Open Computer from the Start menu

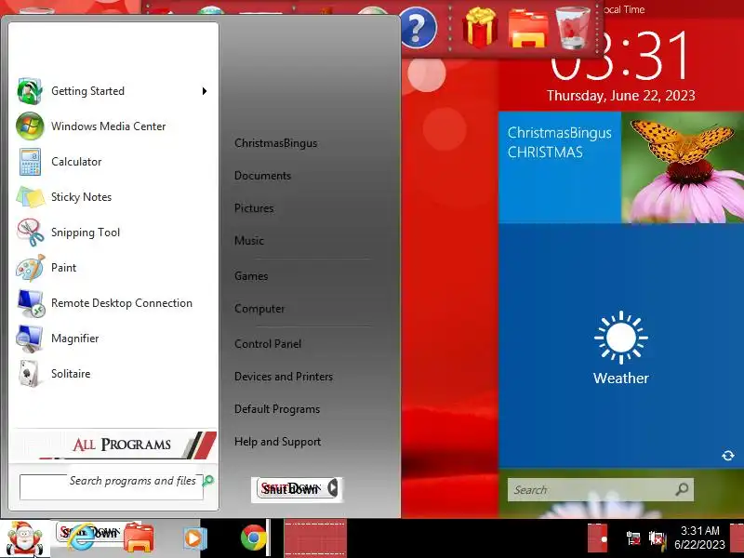[x=259, y=309]
